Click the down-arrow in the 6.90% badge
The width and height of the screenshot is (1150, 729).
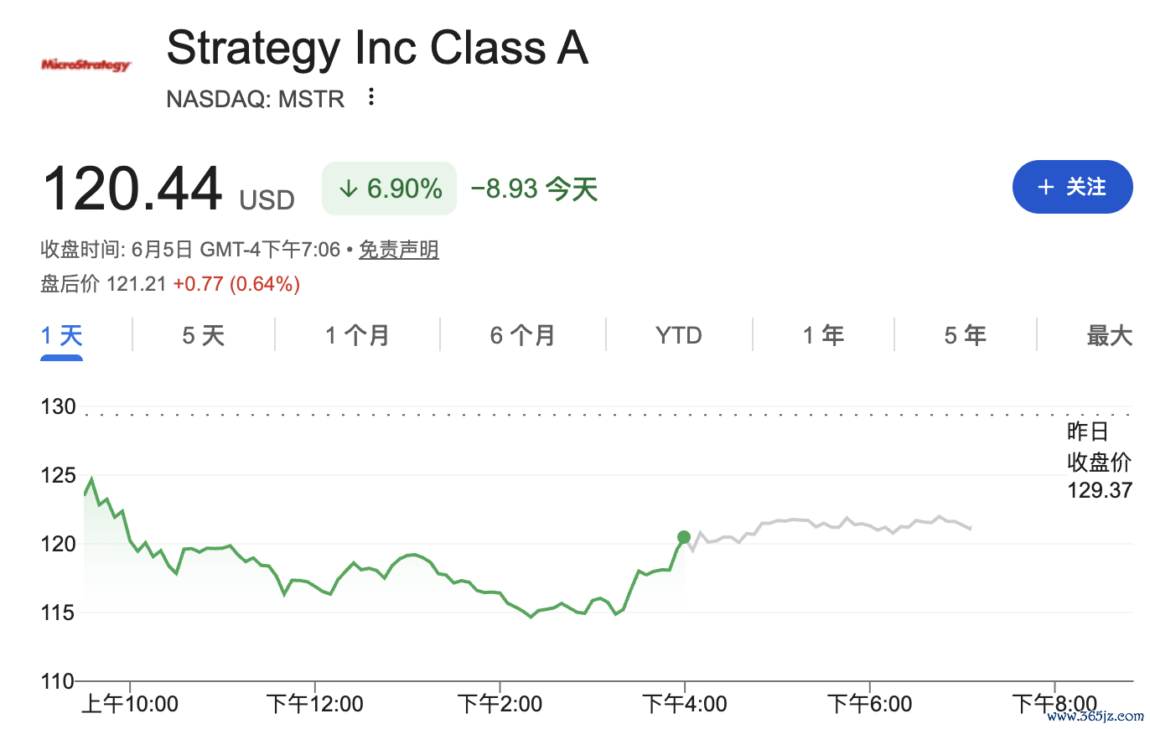348,189
